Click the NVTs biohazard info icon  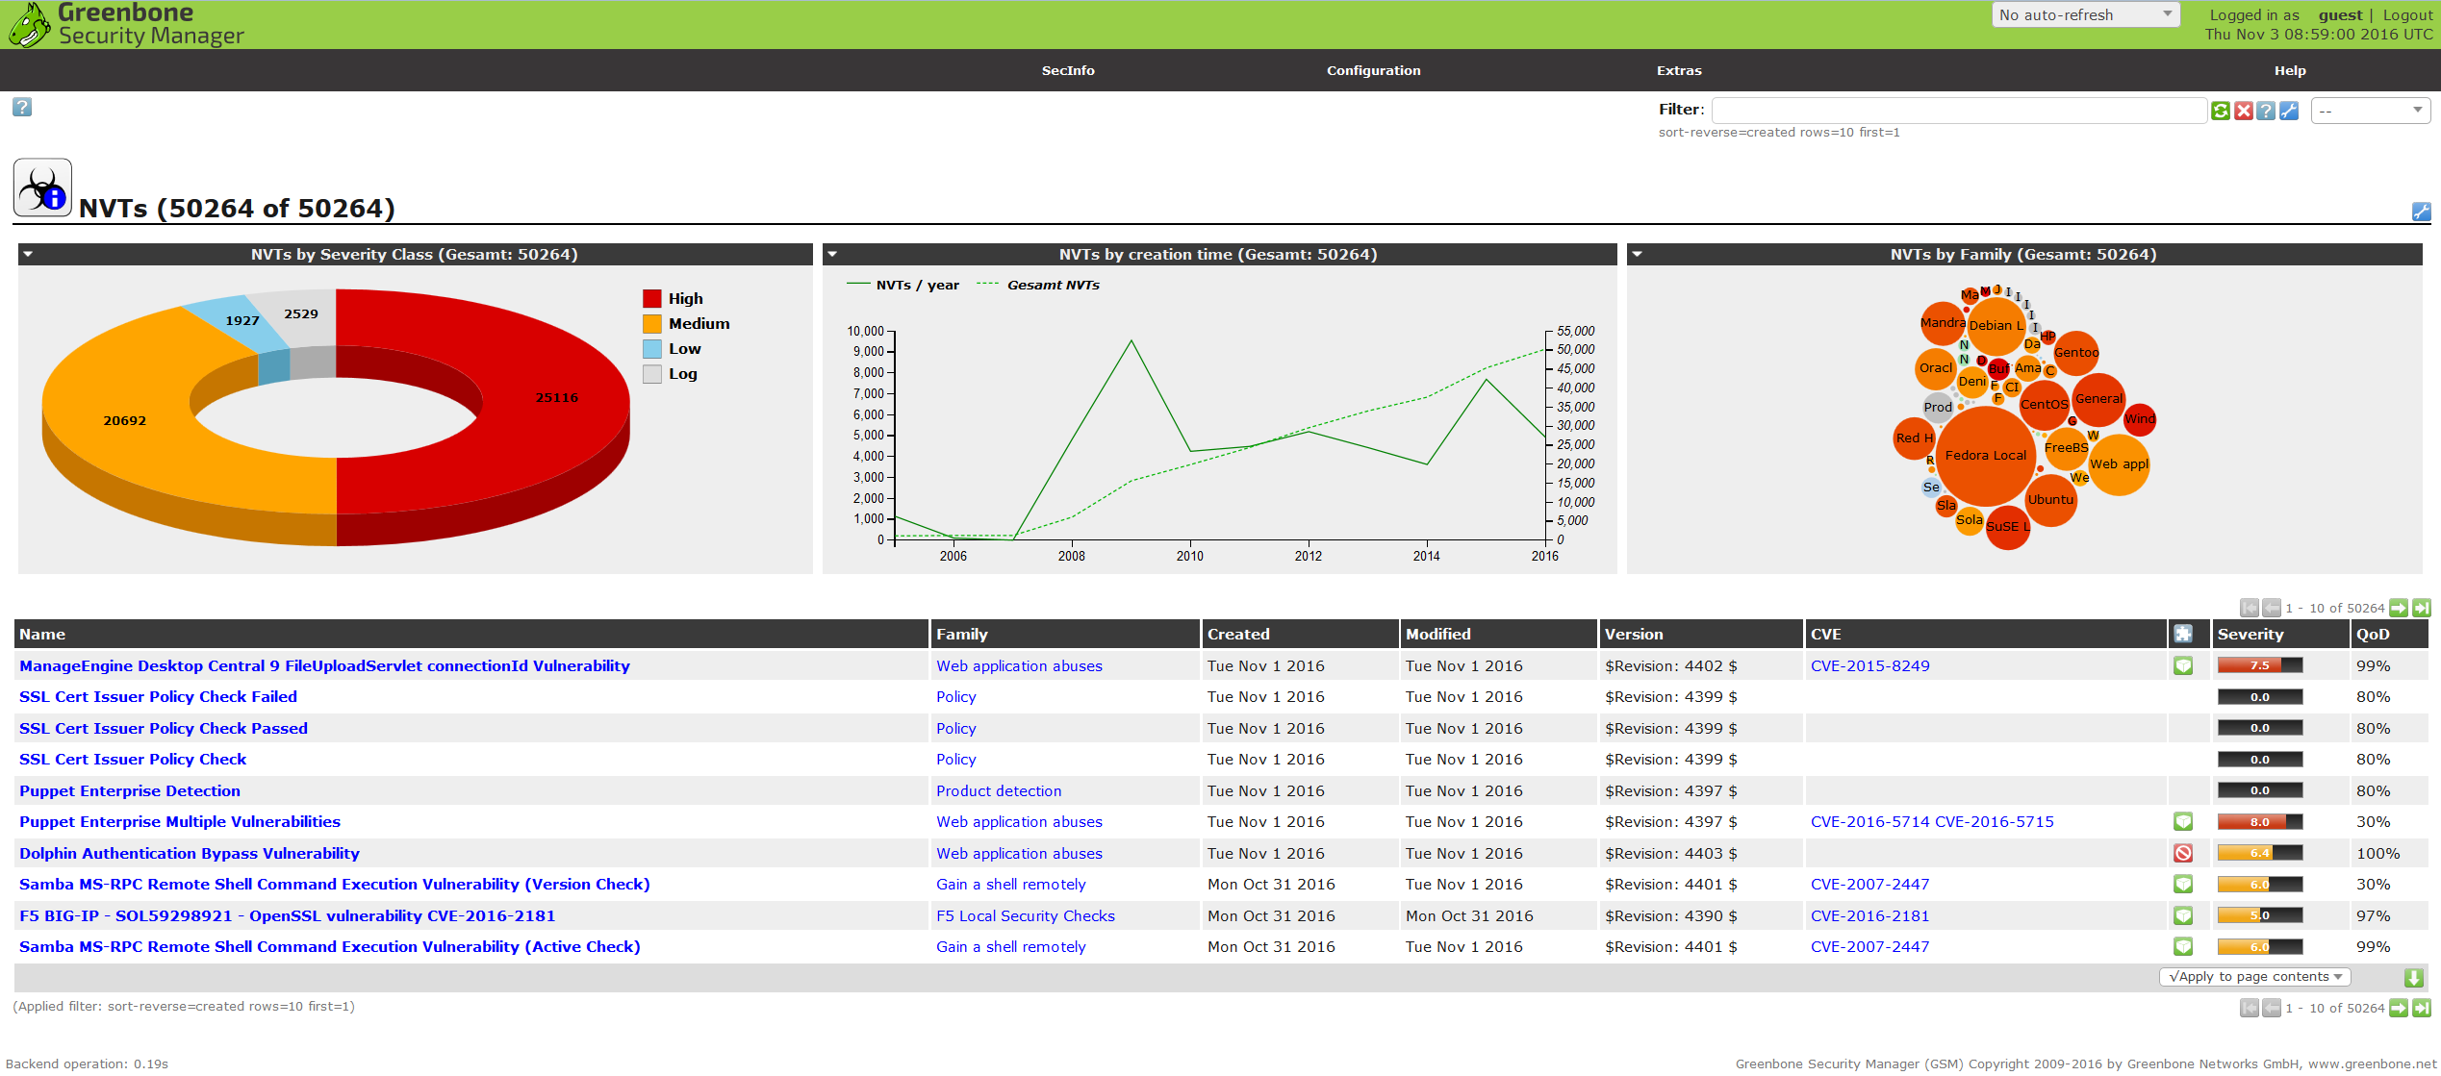pos(42,188)
